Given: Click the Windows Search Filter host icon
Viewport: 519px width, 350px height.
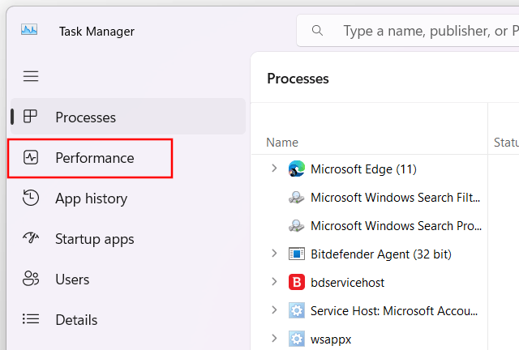Looking at the screenshot, I should [296, 198].
